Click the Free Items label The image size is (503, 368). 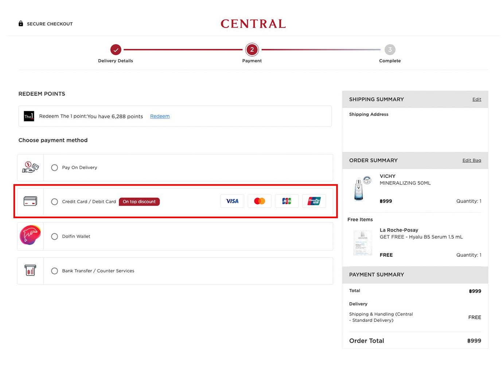[360, 220]
